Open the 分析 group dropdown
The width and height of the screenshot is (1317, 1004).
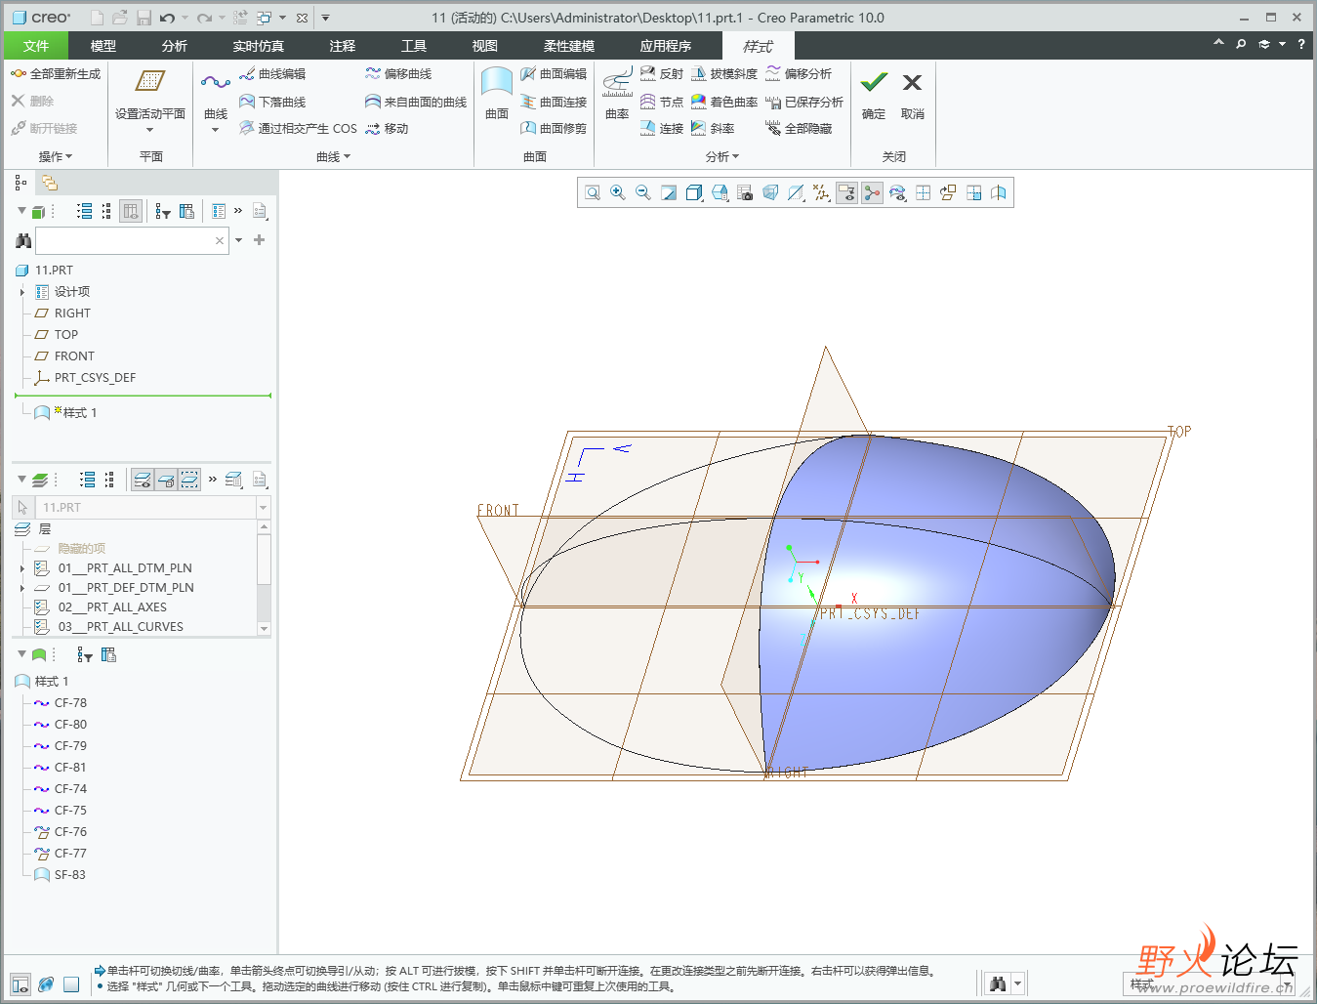point(722,156)
